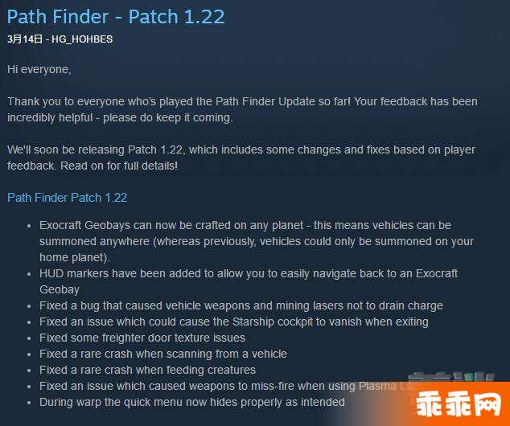Click the Exocraft Geobays bullet point text
510x426 pixels.
[257, 241]
